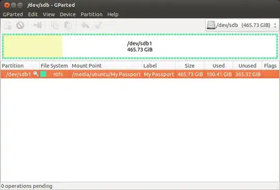Open the Device menu
280x190 pixels.
[68, 14]
